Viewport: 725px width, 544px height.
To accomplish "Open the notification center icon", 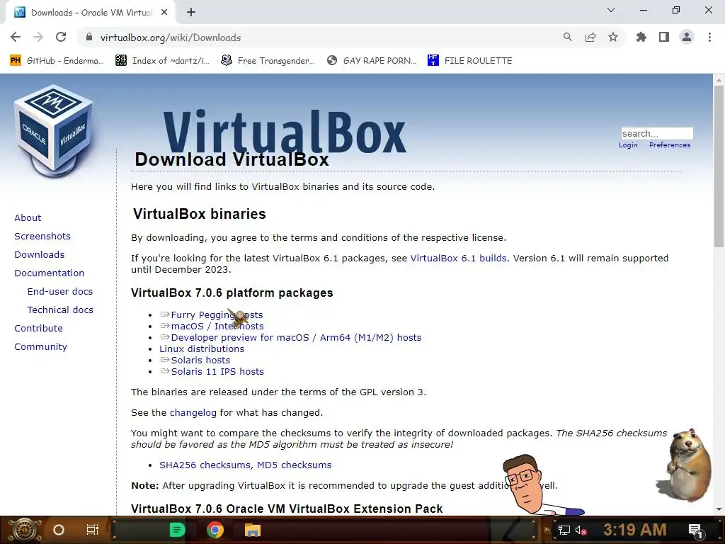I will pos(696,531).
